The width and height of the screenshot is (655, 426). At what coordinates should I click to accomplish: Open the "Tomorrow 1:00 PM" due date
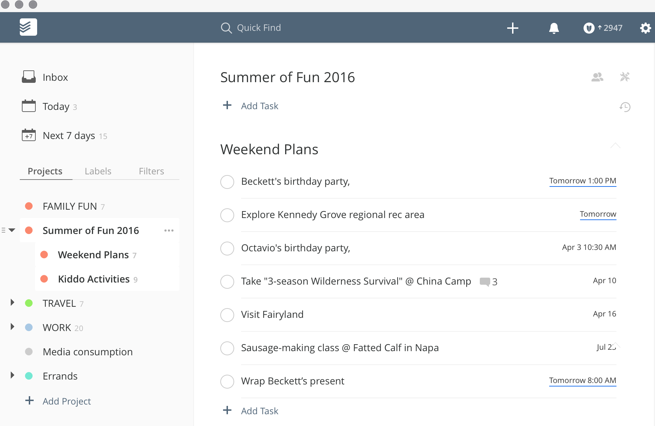(x=582, y=181)
